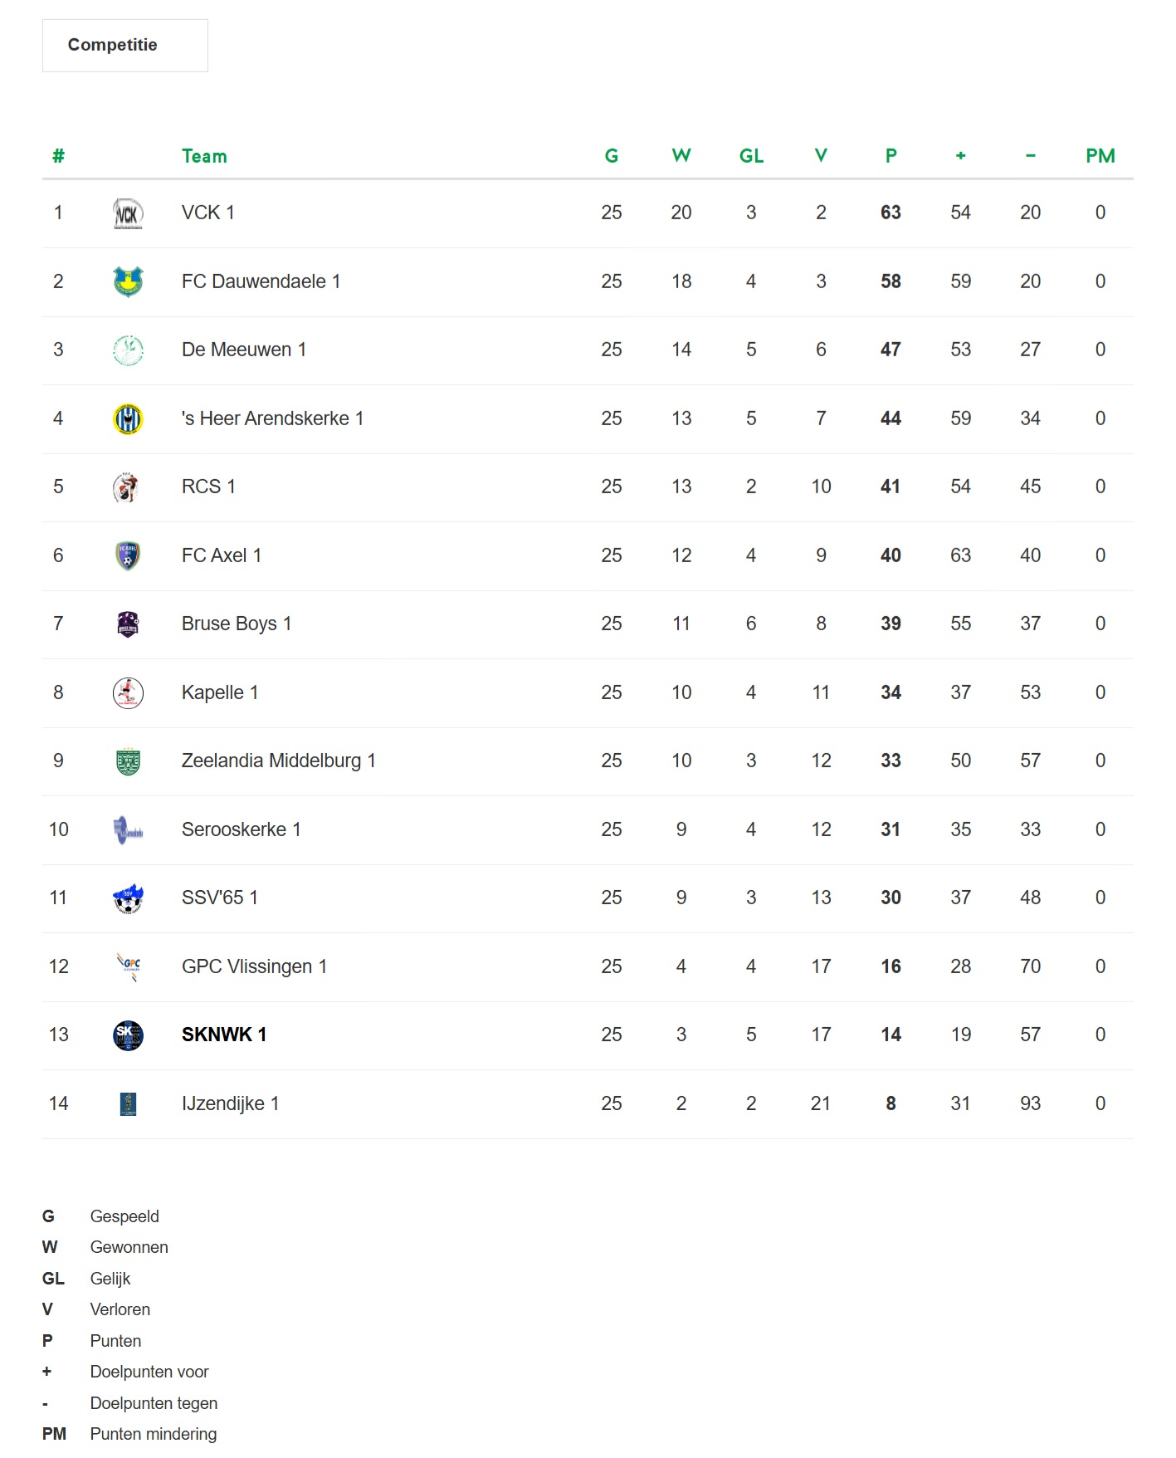Click the FC Axel shield logo
Image resolution: width=1176 pixels, height=1458 pixels.
pyautogui.click(x=128, y=556)
